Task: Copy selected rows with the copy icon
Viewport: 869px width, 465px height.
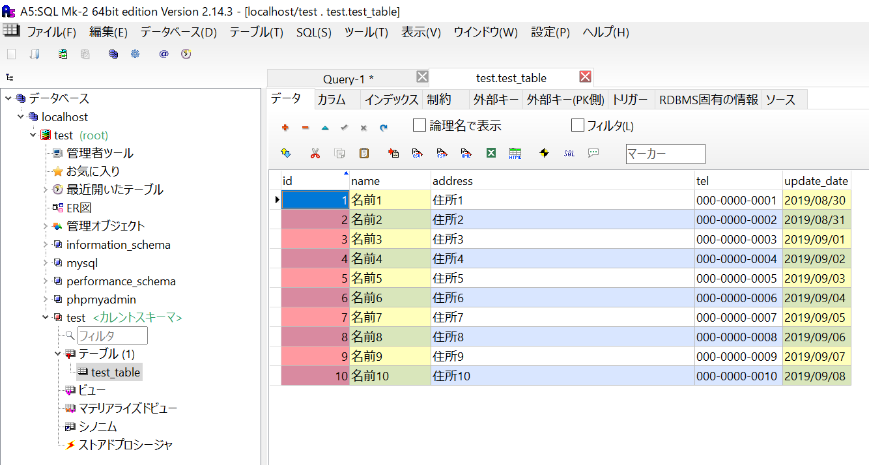Action: [339, 153]
